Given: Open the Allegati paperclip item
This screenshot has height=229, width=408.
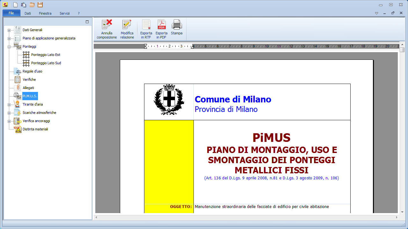Looking at the screenshot, I should tap(17, 87).
